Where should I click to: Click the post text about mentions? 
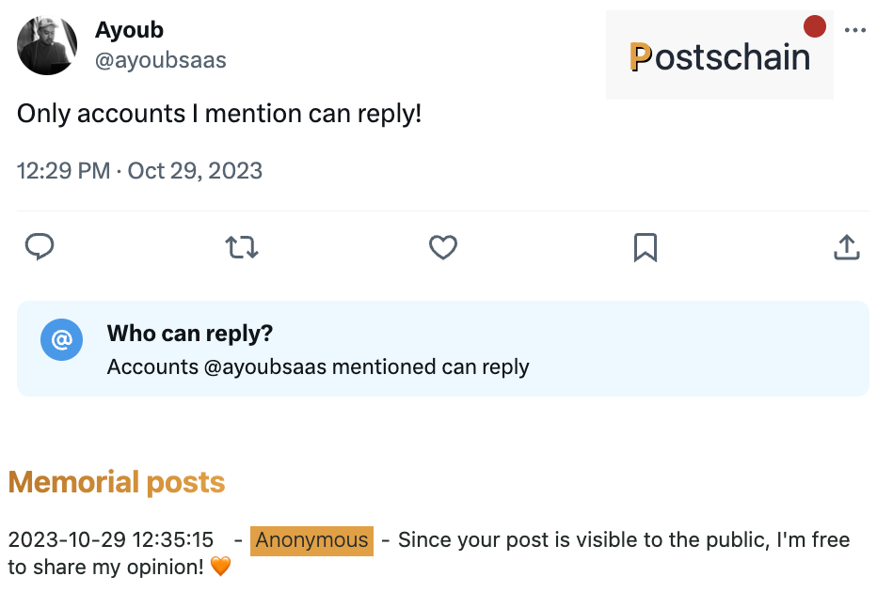[x=219, y=113]
